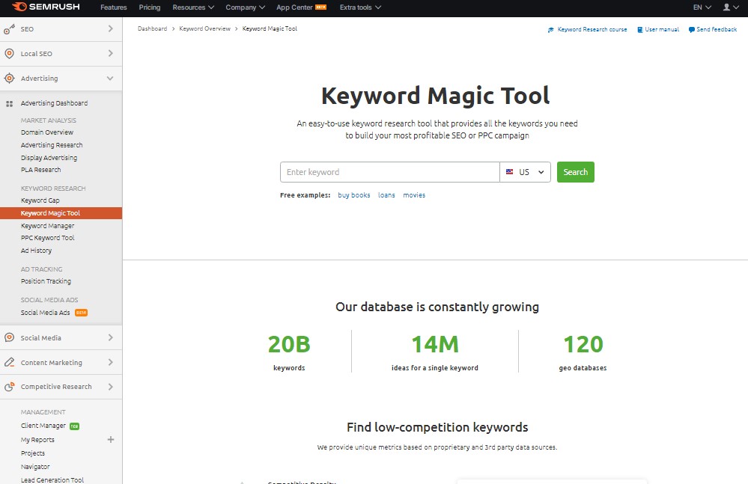Click the Semrush logo icon
Image resolution: width=748 pixels, height=484 pixels.
[18, 7]
